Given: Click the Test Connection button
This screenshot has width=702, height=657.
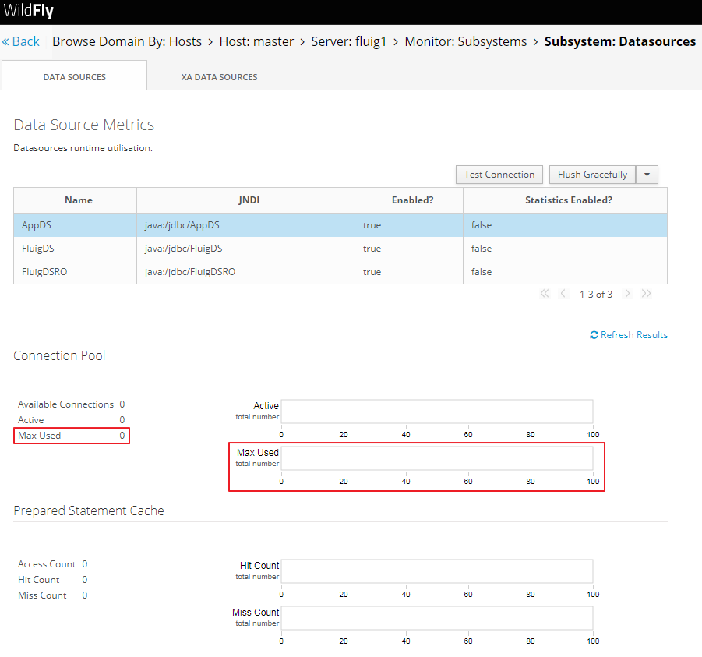Looking at the screenshot, I should pos(499,175).
